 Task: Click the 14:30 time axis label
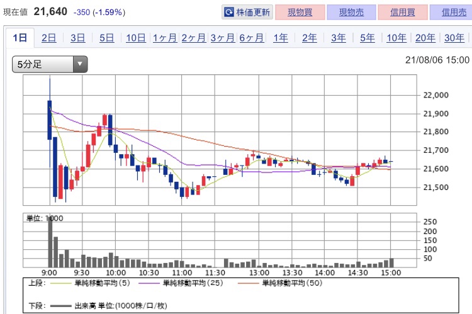[x=358, y=272]
